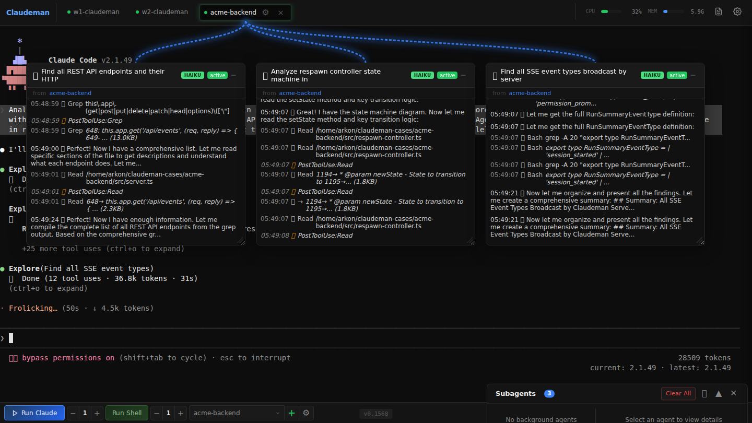Switch to the w2-claudeman tab
The height and width of the screenshot is (423, 752).
[x=161, y=12]
